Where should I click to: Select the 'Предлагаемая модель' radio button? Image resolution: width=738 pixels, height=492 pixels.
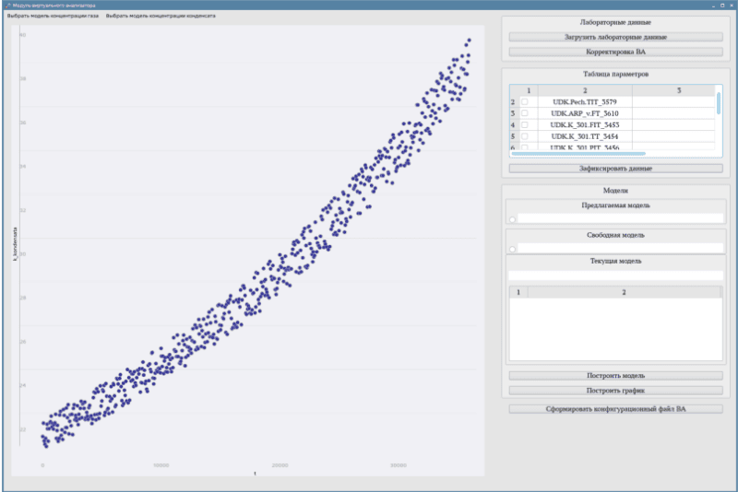512,219
